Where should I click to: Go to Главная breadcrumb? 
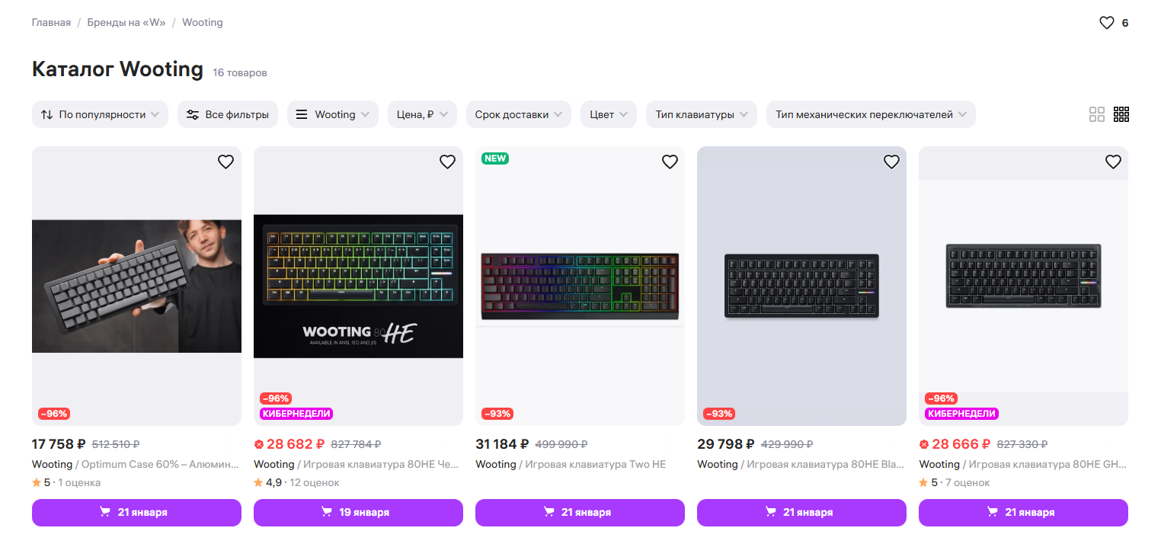coord(51,22)
